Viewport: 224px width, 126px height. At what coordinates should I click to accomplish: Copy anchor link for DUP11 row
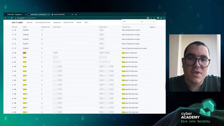[13, 99]
